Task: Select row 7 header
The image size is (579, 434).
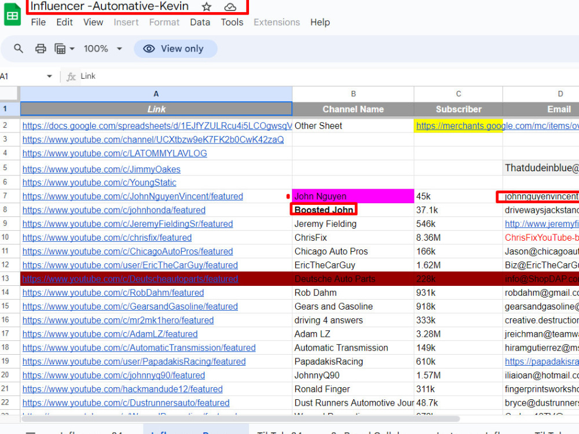Action: pos(10,196)
